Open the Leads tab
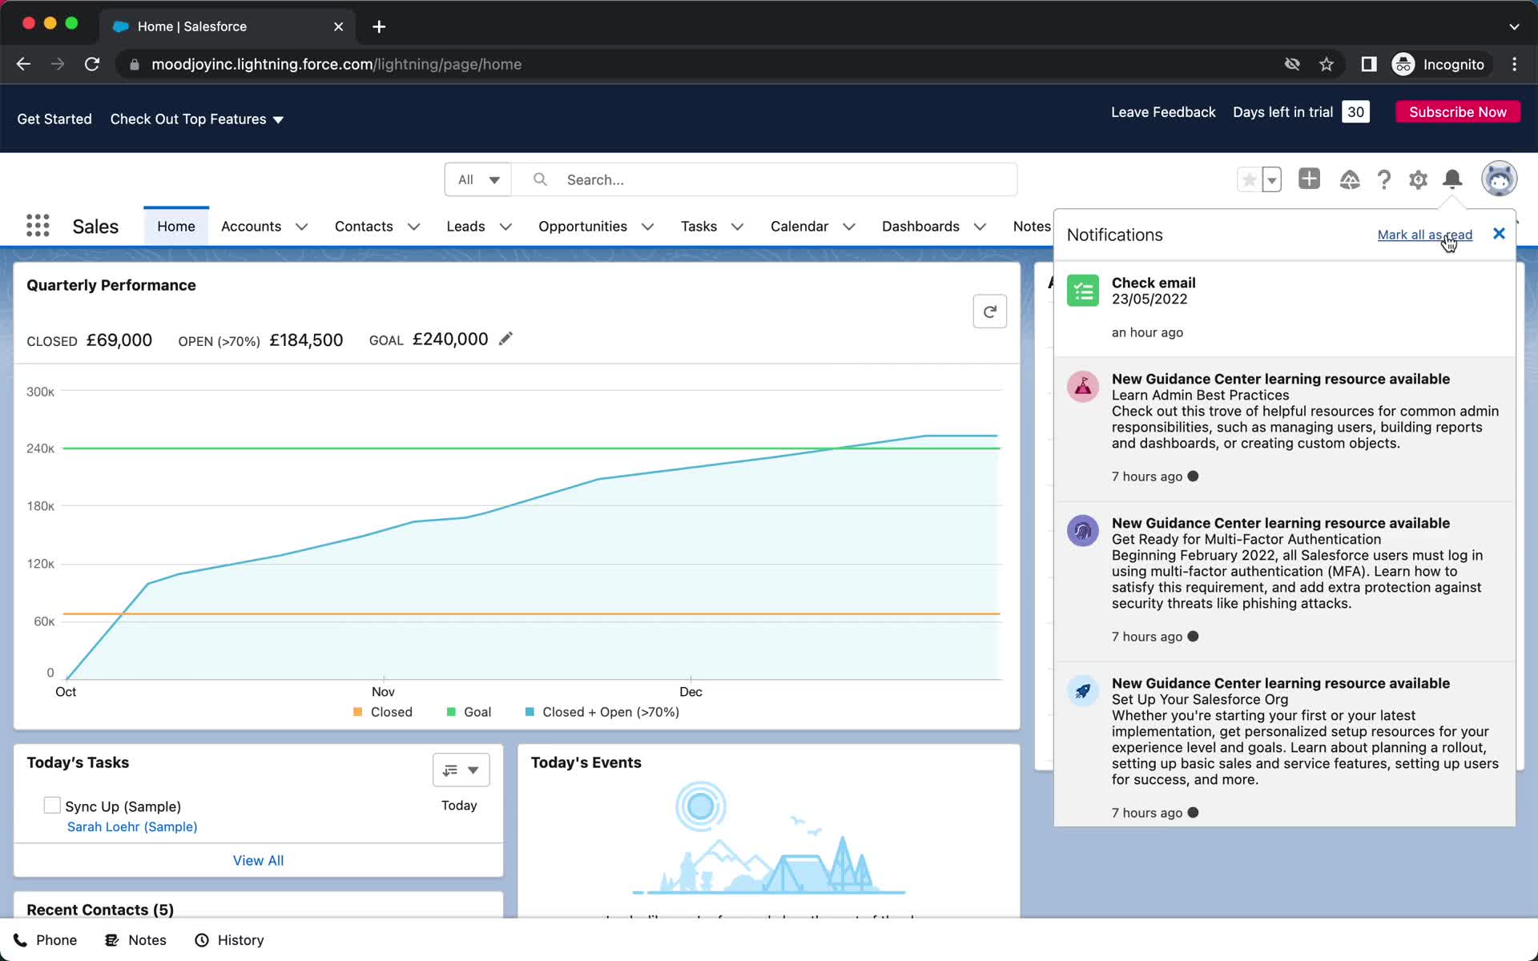Screen dimensions: 1538x961 coord(465,227)
